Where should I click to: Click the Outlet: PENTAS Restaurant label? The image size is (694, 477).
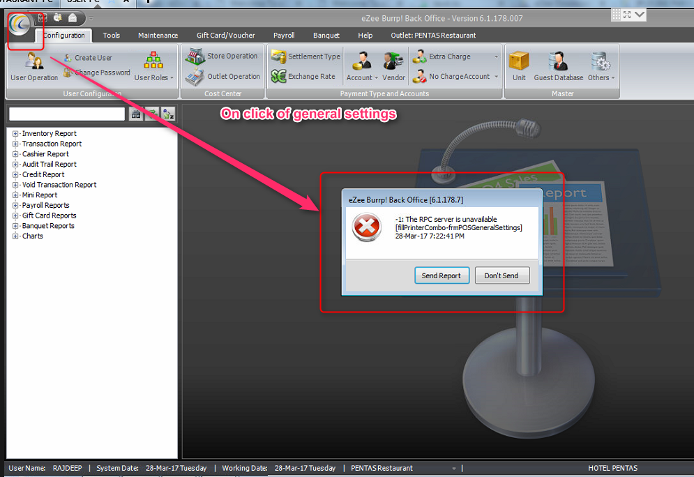point(433,36)
